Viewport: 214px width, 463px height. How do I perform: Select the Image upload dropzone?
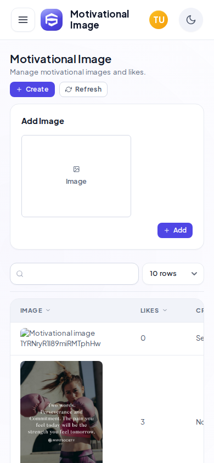coord(76,176)
